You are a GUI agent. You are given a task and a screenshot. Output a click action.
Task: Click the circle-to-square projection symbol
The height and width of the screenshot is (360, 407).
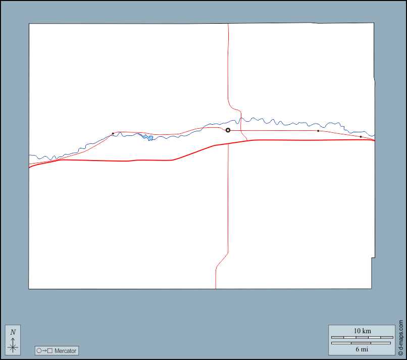pyautogui.click(x=44, y=350)
